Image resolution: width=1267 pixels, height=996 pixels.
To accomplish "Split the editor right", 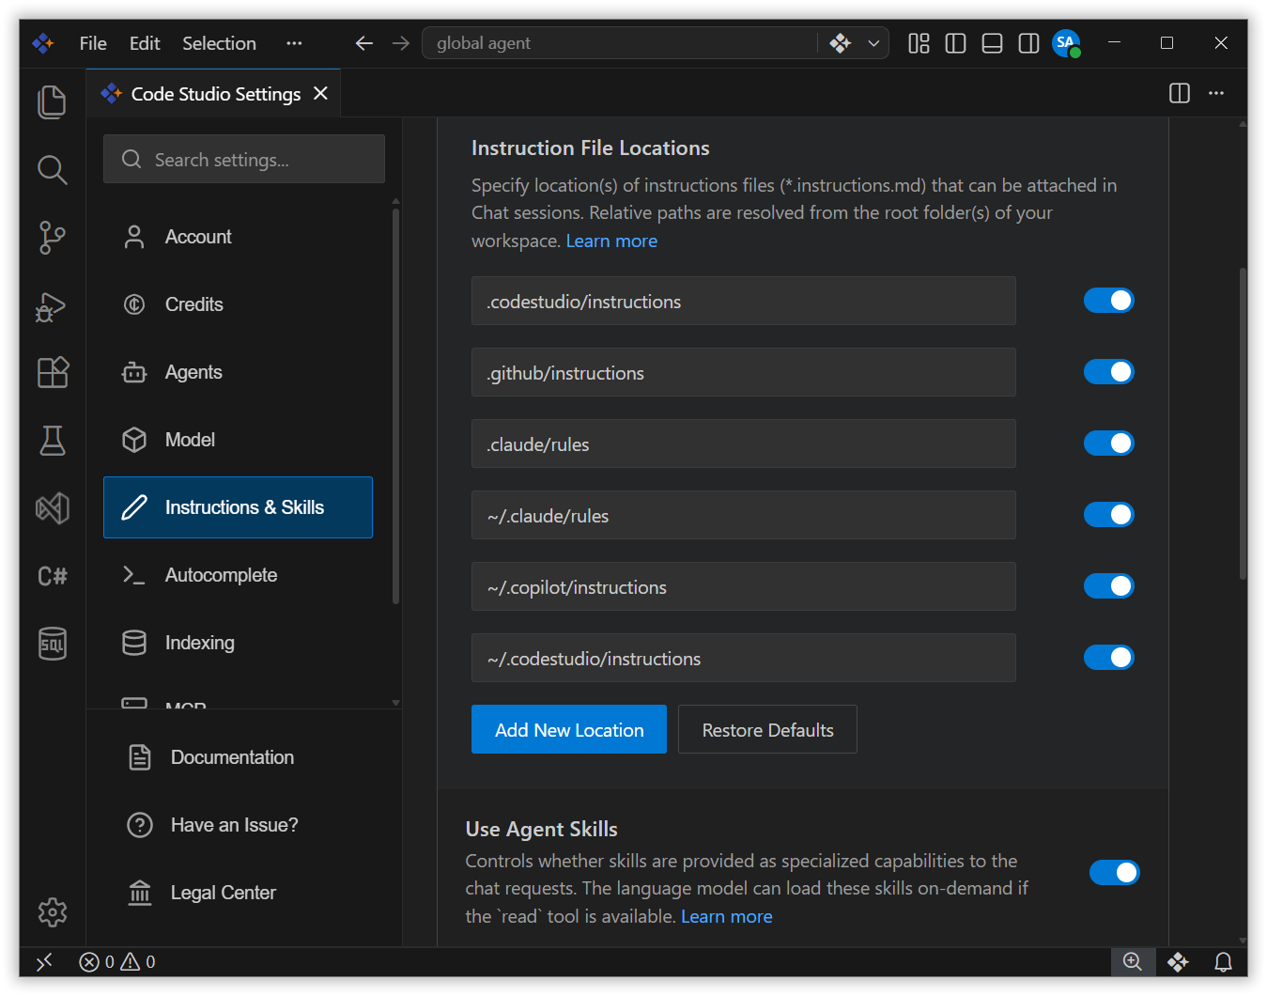I will (1180, 93).
